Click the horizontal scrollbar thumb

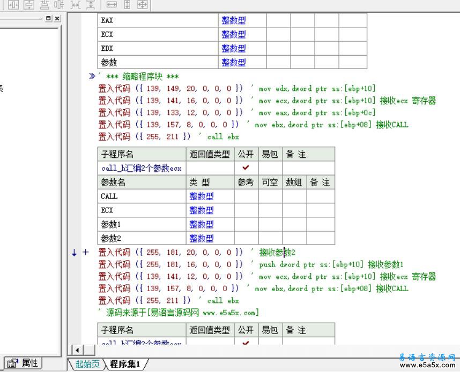(x=90, y=350)
